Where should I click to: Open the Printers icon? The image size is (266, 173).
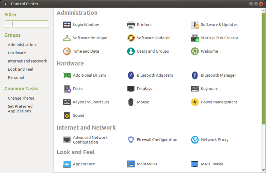tap(131, 25)
